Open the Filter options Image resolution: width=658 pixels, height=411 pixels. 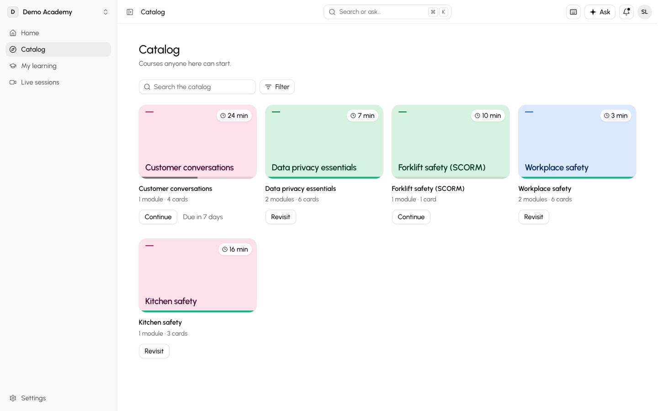pyautogui.click(x=277, y=87)
